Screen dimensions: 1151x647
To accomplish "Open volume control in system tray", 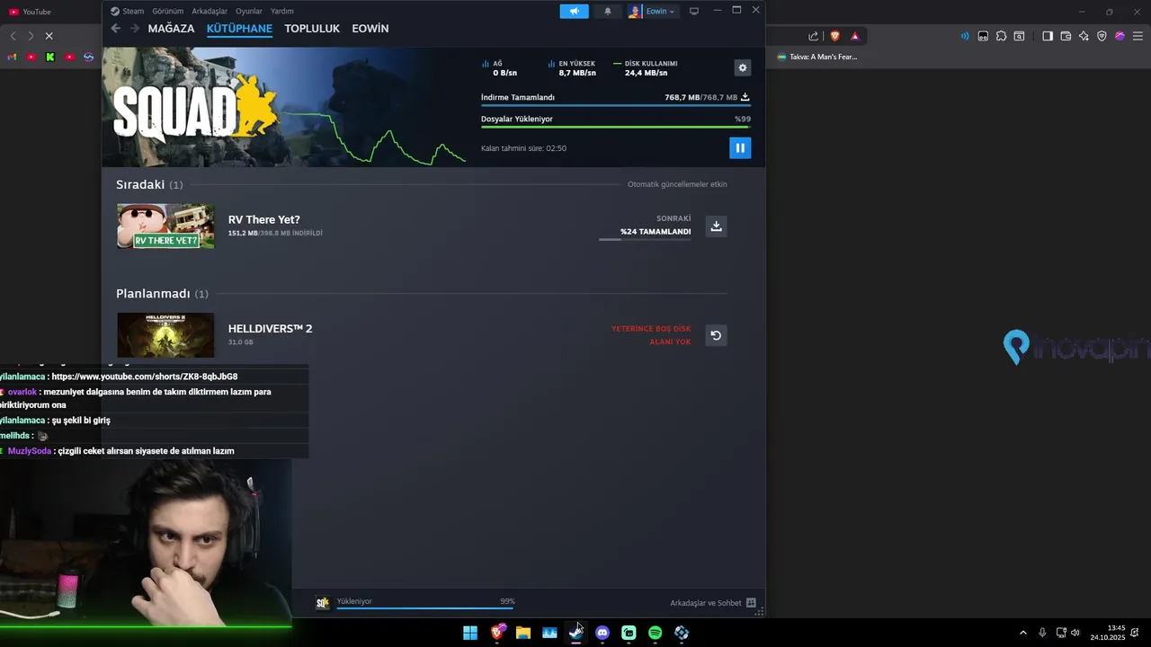I will pyautogui.click(x=1075, y=633).
